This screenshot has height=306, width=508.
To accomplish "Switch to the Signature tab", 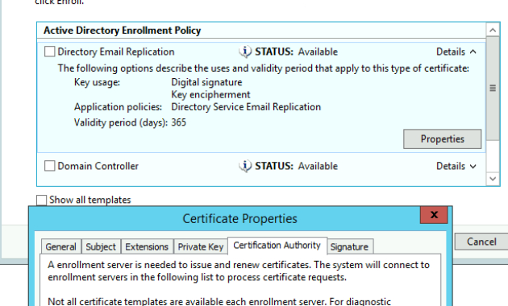I will (x=350, y=246).
